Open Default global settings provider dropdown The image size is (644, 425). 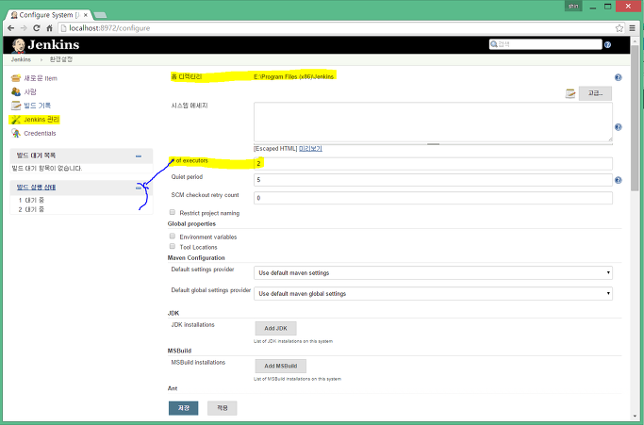pos(433,294)
